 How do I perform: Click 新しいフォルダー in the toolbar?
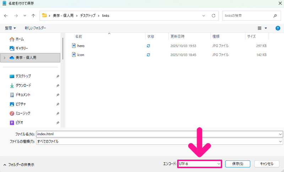click(35, 28)
